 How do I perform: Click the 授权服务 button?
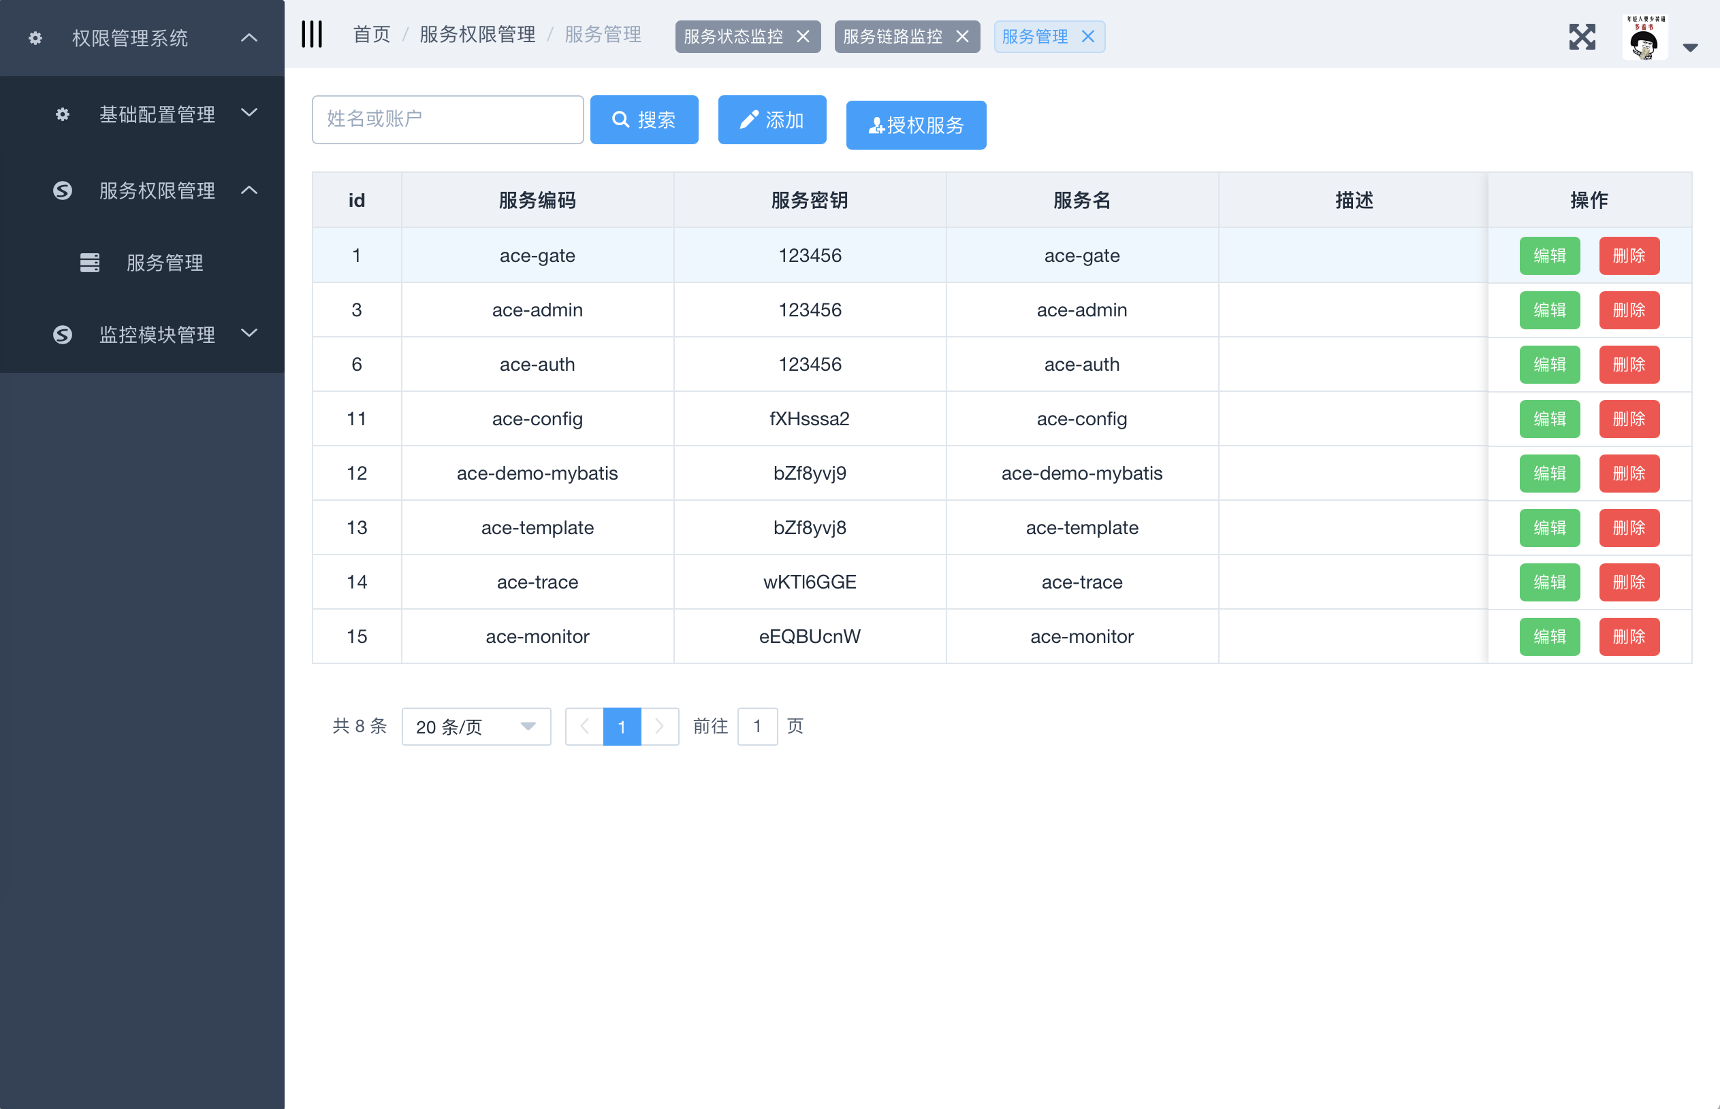pos(916,125)
